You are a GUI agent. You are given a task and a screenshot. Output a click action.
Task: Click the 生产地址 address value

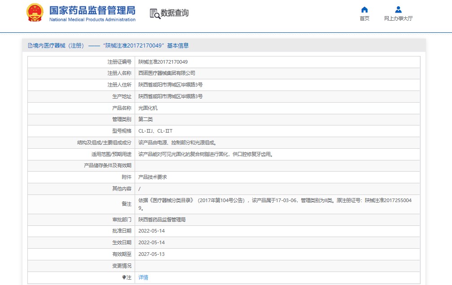click(171, 96)
